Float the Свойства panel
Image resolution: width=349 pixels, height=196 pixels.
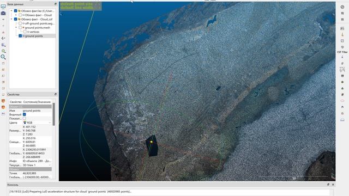56,94
